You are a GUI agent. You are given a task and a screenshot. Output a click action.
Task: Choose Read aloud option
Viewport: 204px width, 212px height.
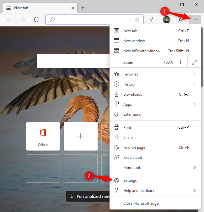[x=155, y=158]
